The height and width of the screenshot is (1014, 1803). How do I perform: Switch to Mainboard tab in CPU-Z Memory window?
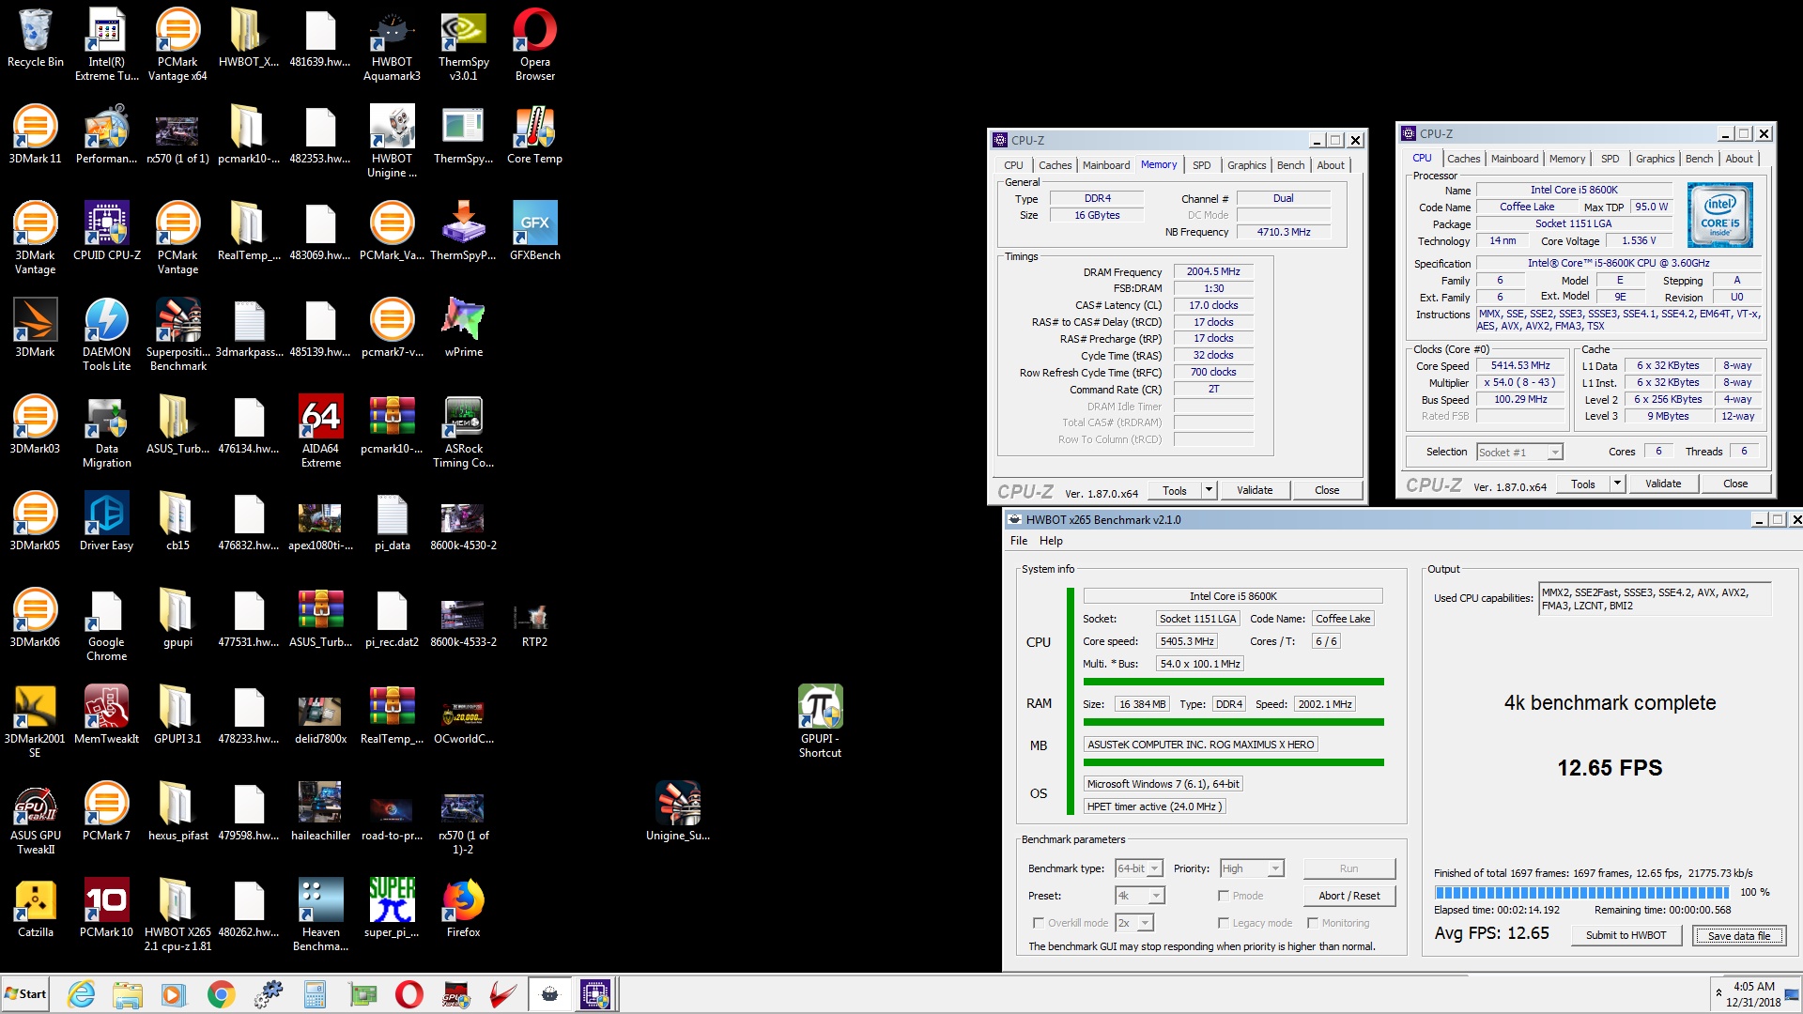[1105, 165]
